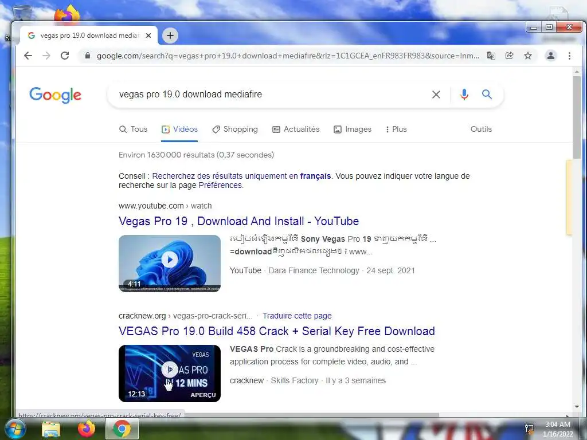Play the 12:13 Vegas Pro video thumbnail
This screenshot has height=440, width=587.
(x=170, y=374)
